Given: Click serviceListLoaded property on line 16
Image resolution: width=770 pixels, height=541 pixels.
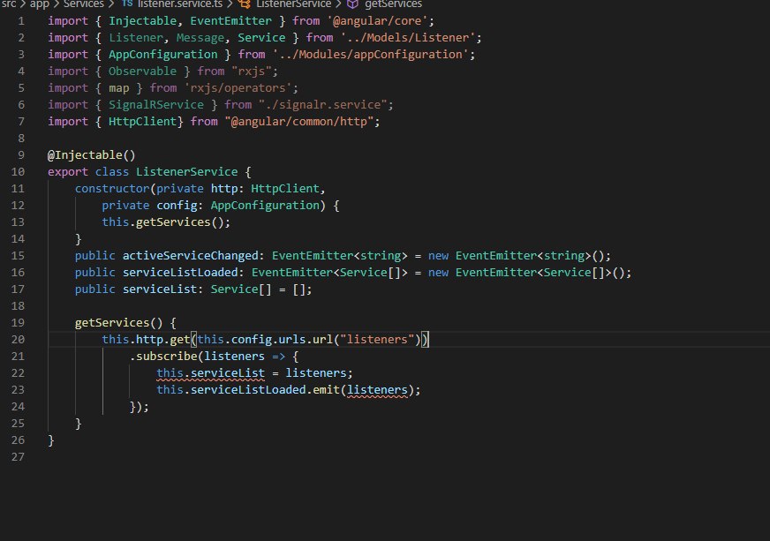Looking at the screenshot, I should (180, 273).
